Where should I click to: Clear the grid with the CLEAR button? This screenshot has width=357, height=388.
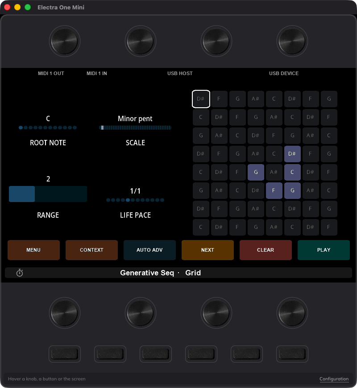click(x=266, y=250)
